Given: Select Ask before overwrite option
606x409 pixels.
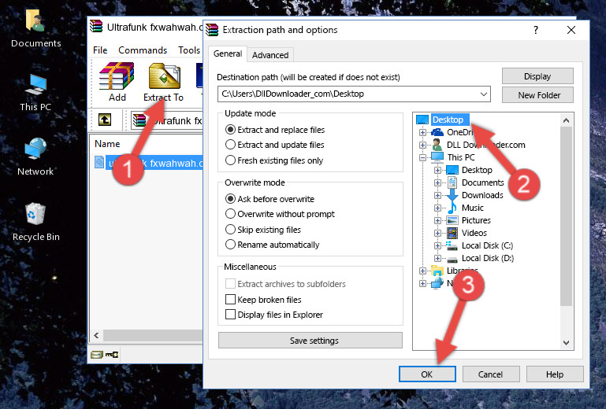Looking at the screenshot, I should [230, 199].
